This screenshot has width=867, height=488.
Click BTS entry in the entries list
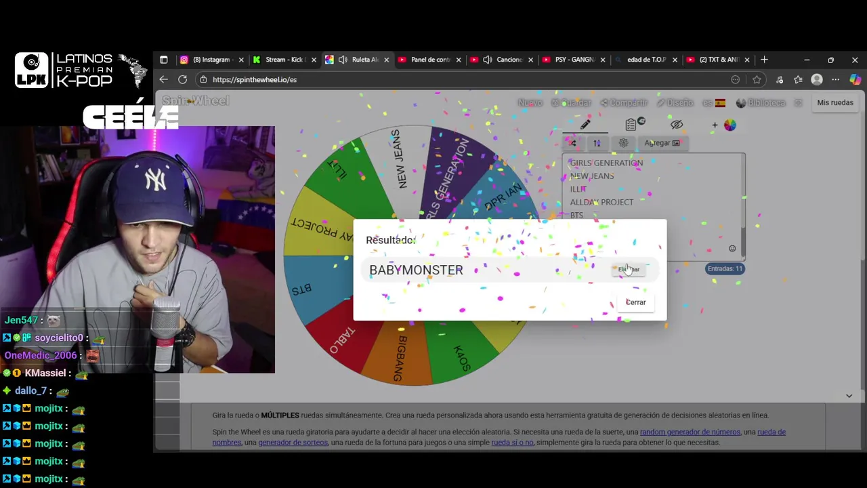click(x=576, y=215)
